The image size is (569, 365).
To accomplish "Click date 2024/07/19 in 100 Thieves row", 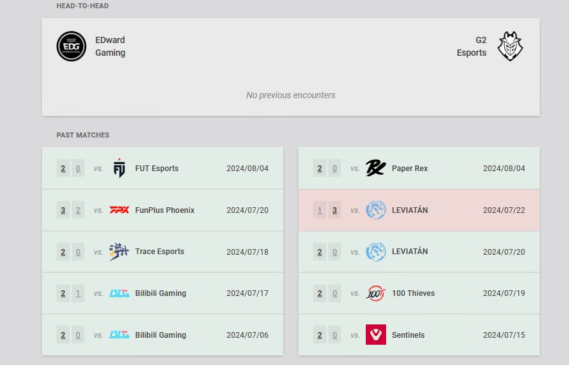I will (x=504, y=293).
